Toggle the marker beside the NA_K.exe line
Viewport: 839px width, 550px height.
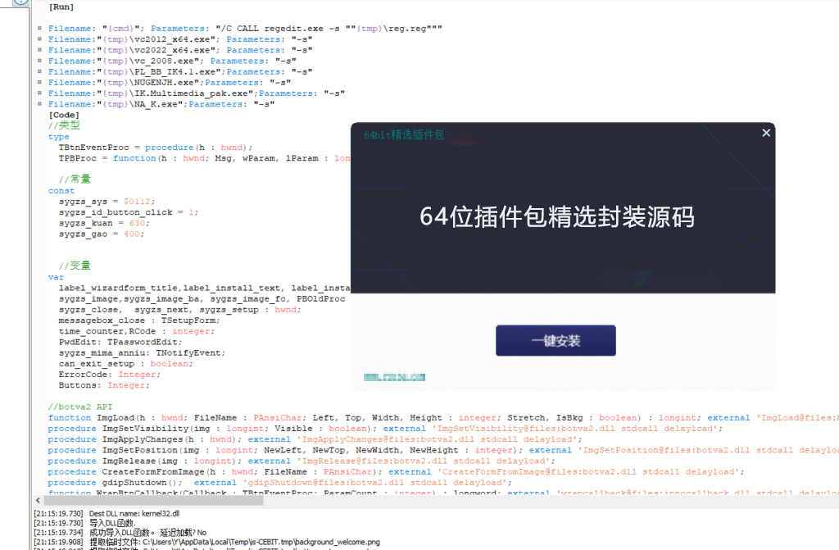pos(39,104)
